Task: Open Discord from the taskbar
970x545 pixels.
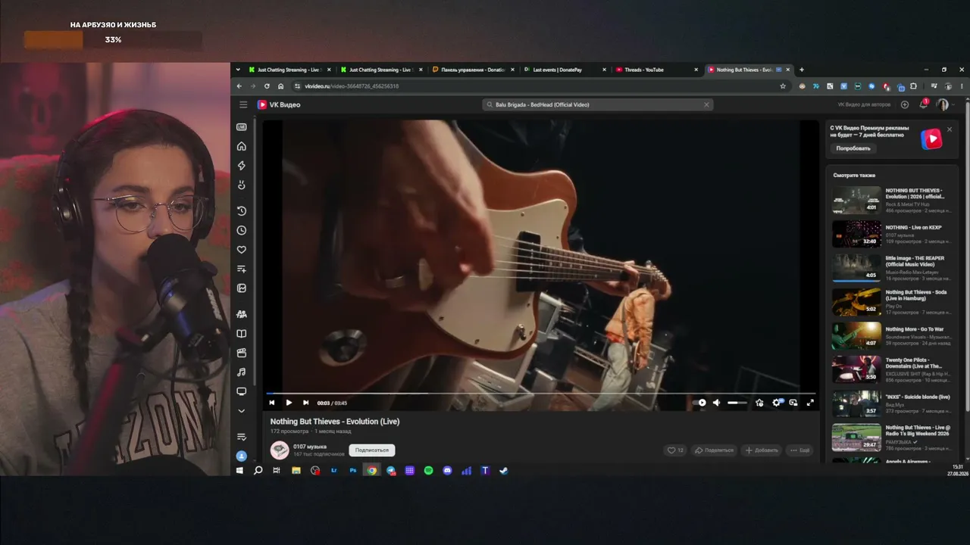Action: pyautogui.click(x=447, y=470)
